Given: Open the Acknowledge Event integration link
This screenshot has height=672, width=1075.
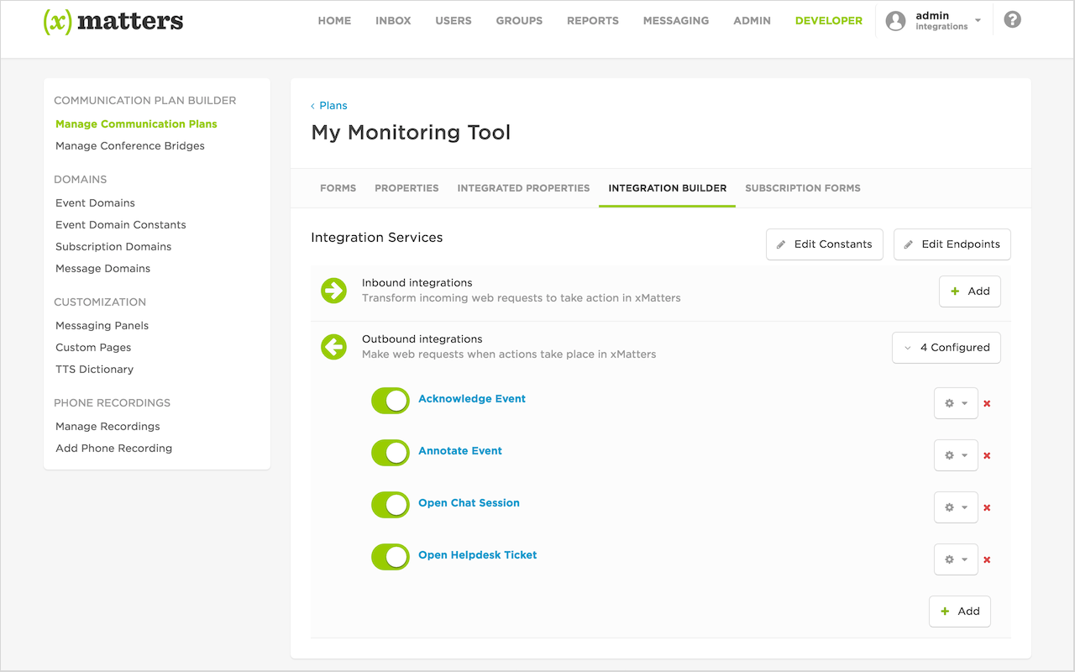Looking at the screenshot, I should point(472,399).
